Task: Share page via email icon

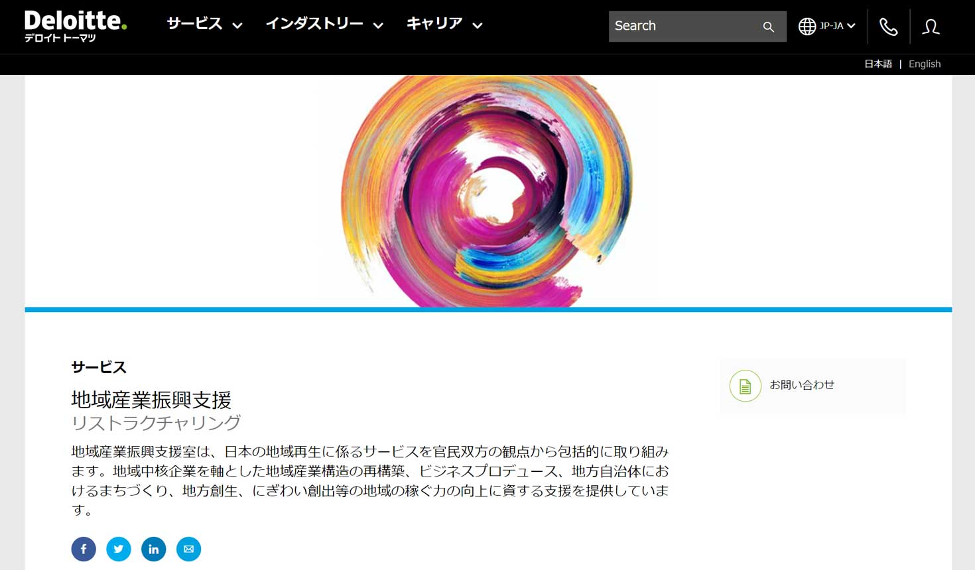Action: 188,549
